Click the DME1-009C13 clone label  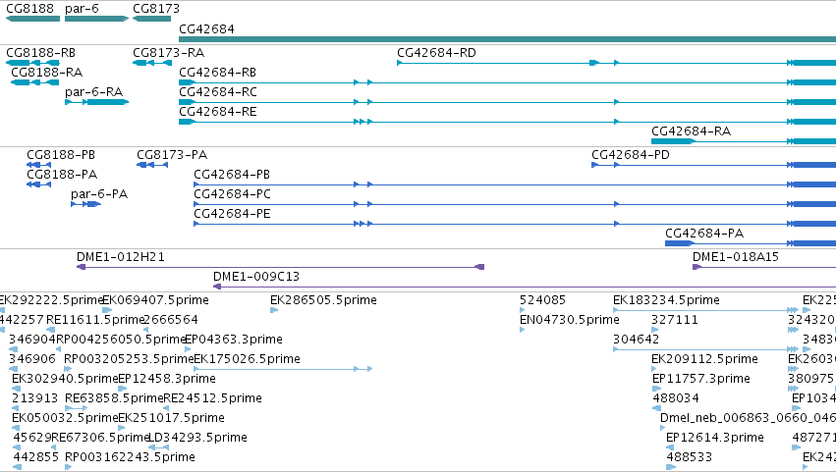coord(256,277)
